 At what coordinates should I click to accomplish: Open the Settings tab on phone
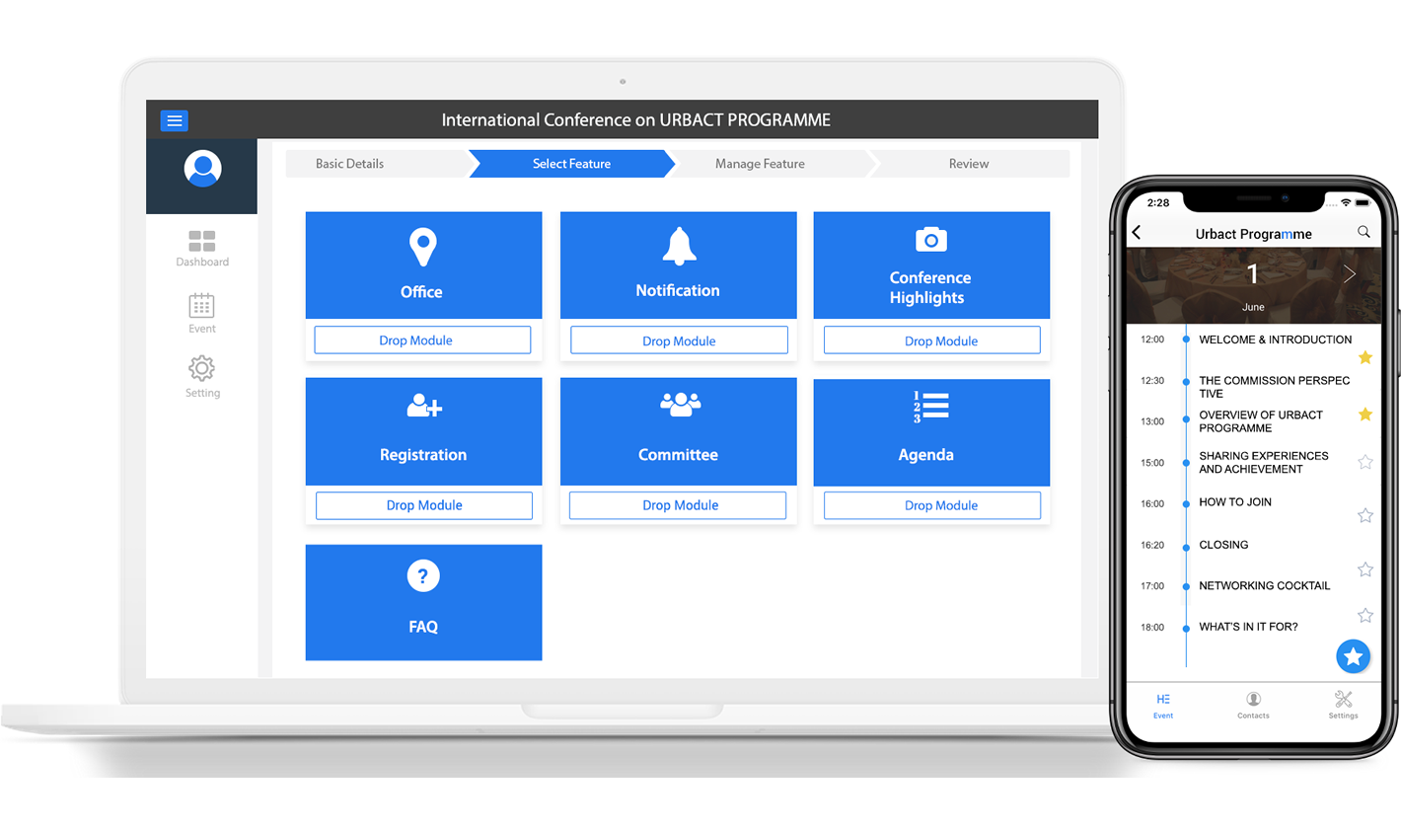(x=1343, y=706)
